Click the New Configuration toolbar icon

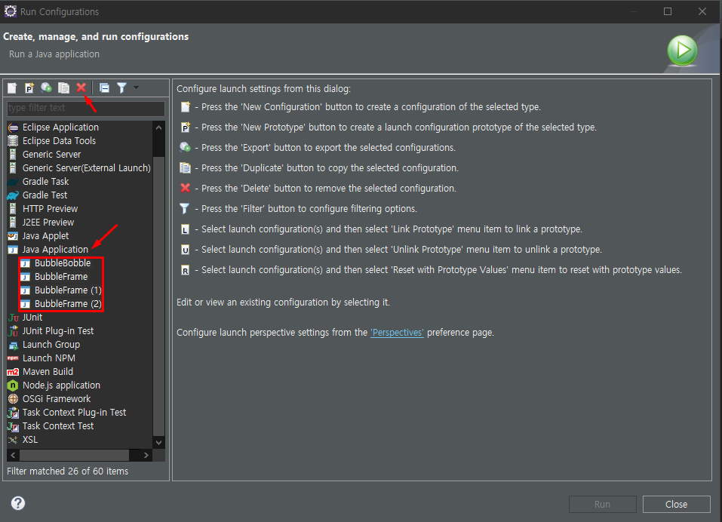coord(12,88)
